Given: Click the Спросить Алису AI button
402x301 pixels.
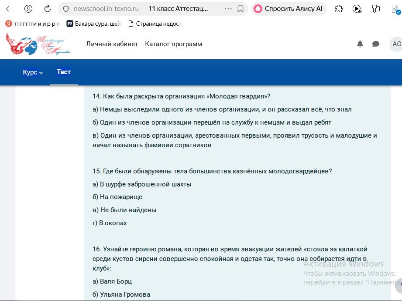Looking at the screenshot, I should 289,9.
